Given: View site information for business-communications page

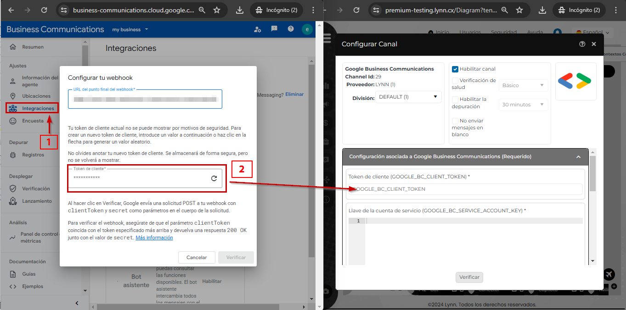Looking at the screenshot, I should point(64,10).
